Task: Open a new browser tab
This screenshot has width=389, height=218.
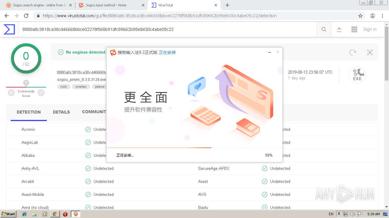Action: (x=227, y=5)
